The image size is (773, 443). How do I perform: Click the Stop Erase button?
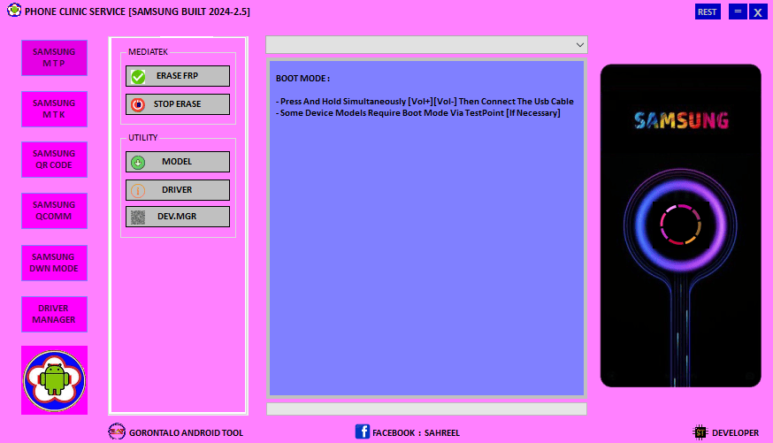tap(178, 104)
